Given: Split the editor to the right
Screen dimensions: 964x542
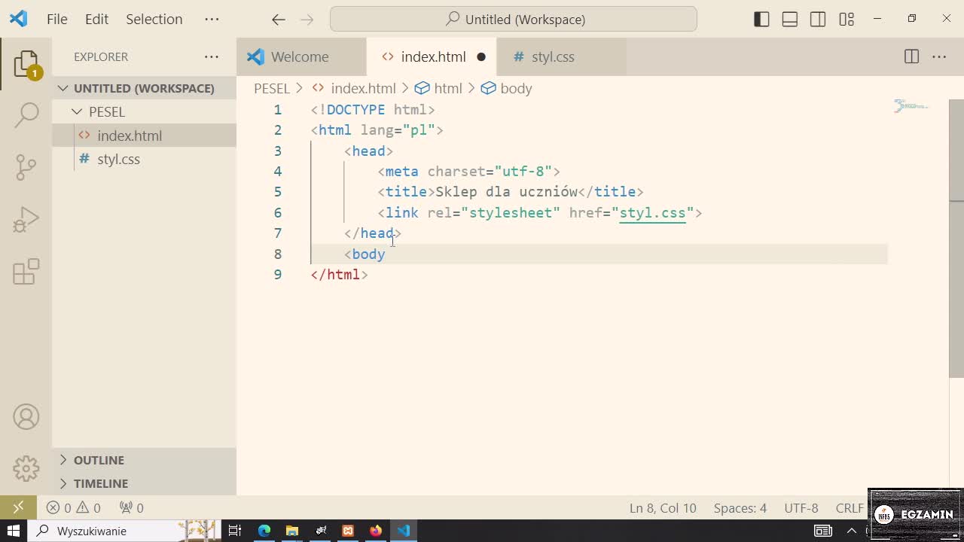Looking at the screenshot, I should [911, 56].
